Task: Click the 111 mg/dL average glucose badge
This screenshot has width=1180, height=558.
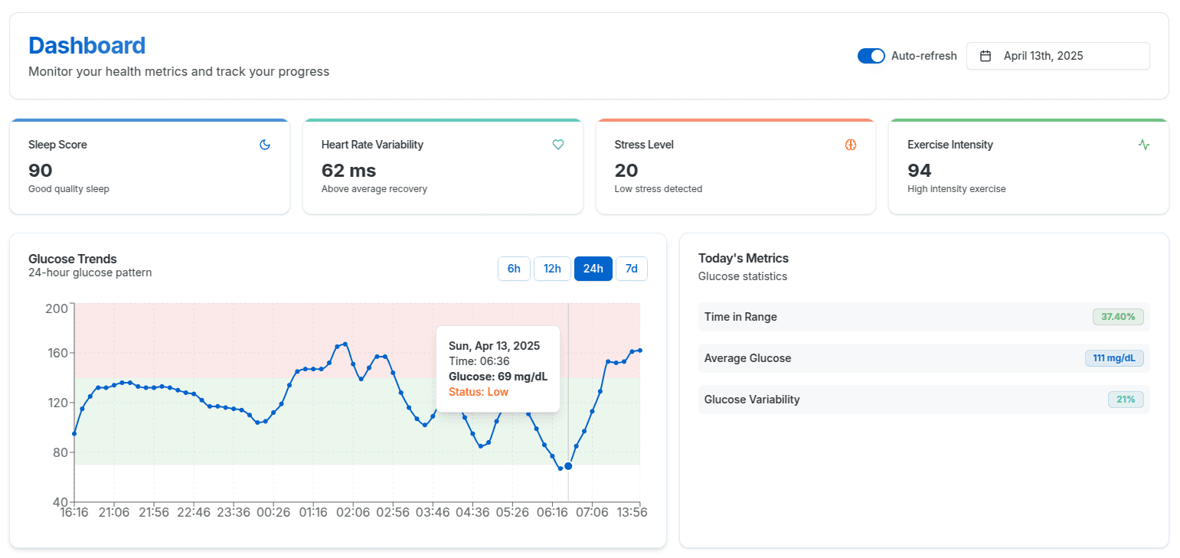Action: (1113, 358)
